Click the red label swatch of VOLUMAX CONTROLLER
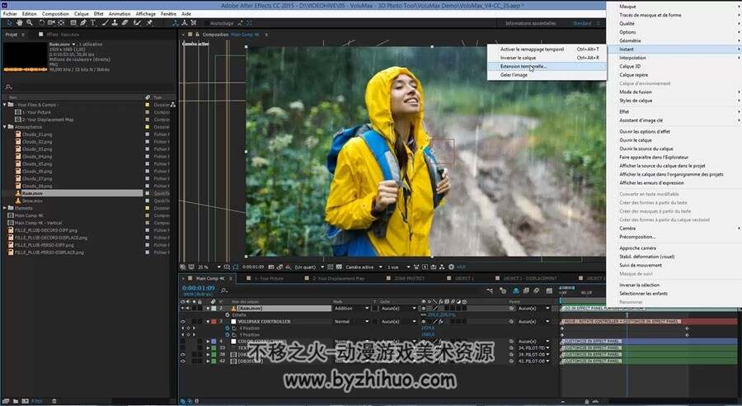Viewport: 742px width, 406px height. point(214,321)
